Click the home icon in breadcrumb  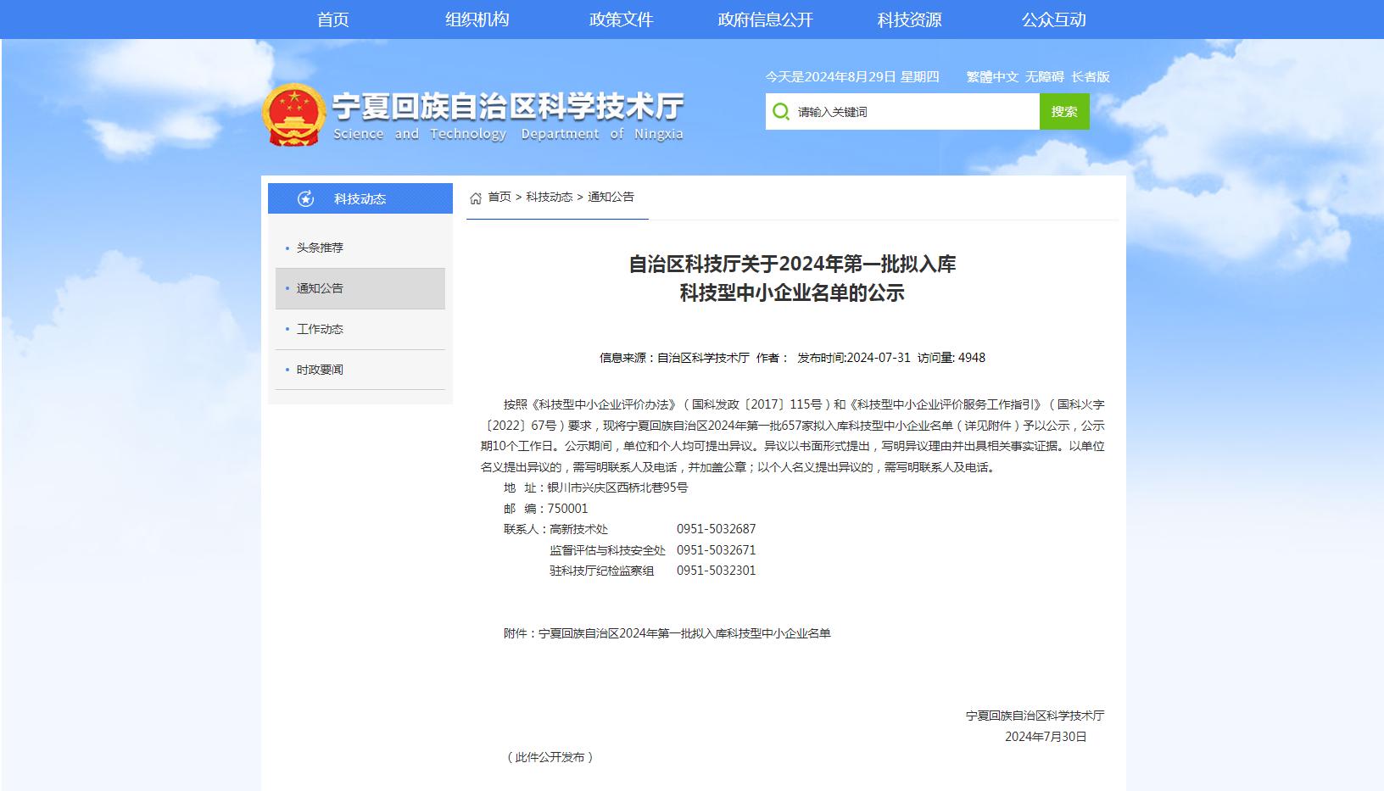click(x=476, y=198)
